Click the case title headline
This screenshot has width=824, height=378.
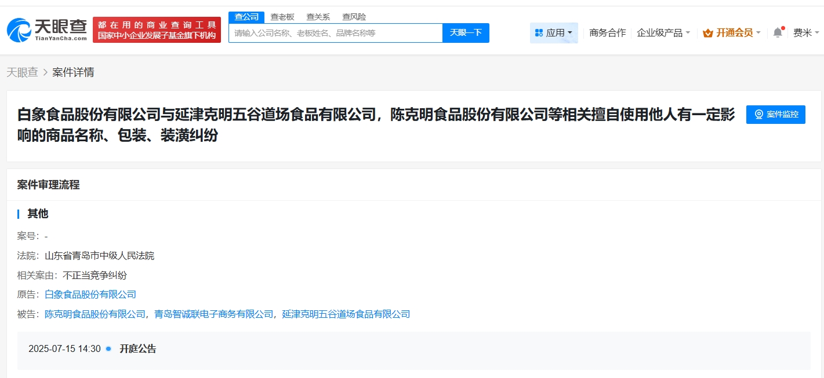(376, 125)
